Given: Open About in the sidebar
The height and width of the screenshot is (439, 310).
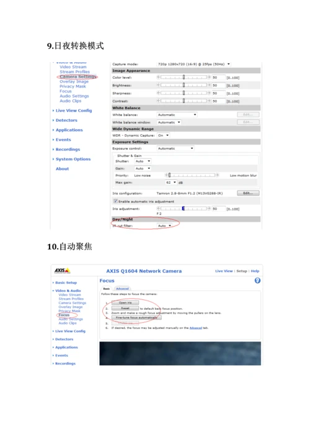Looking at the screenshot, I should click(x=62, y=169).
